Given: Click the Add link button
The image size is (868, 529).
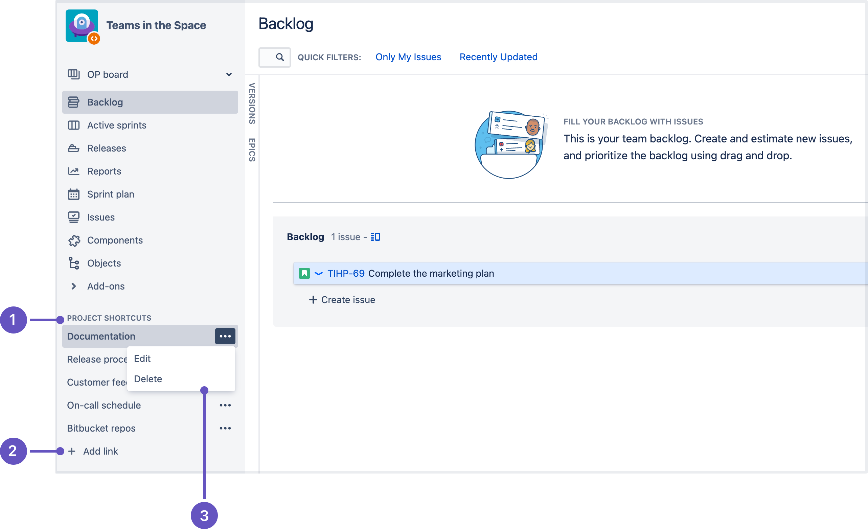Looking at the screenshot, I should 94,451.
